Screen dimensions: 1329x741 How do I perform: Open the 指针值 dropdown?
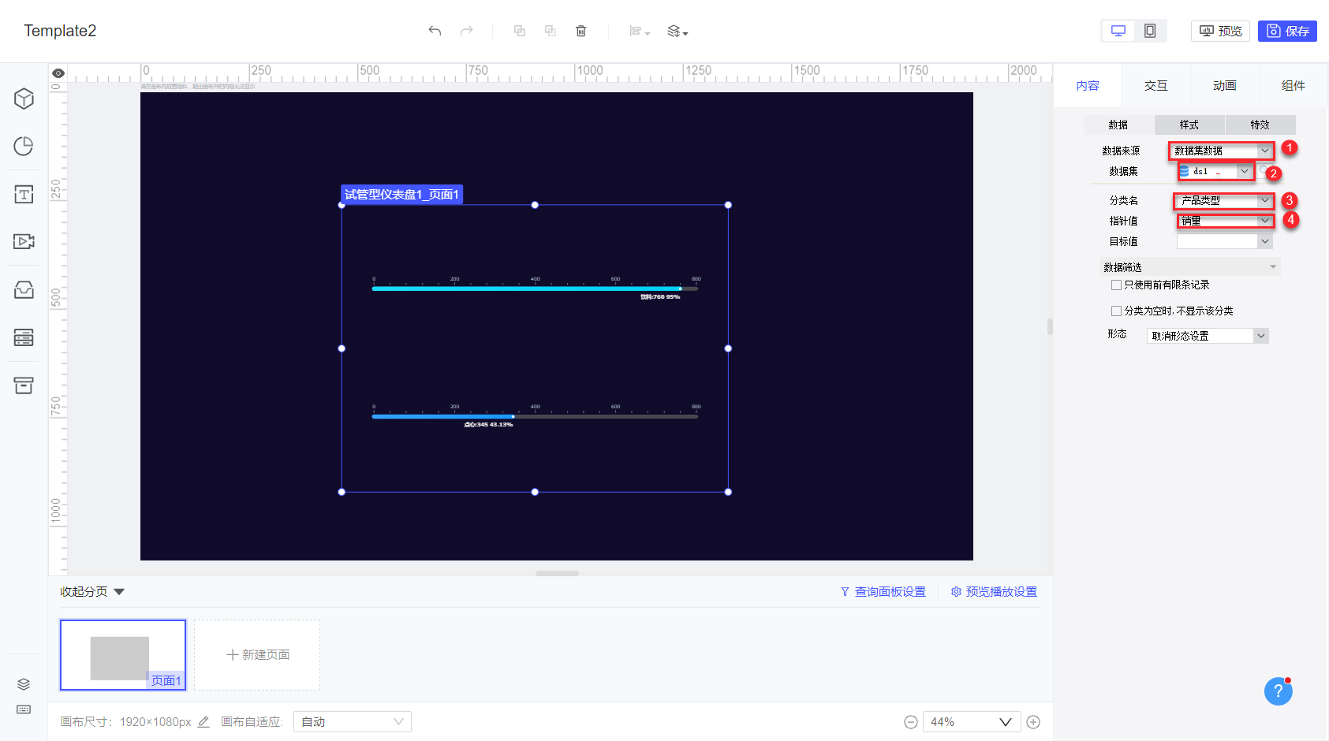(x=1225, y=221)
